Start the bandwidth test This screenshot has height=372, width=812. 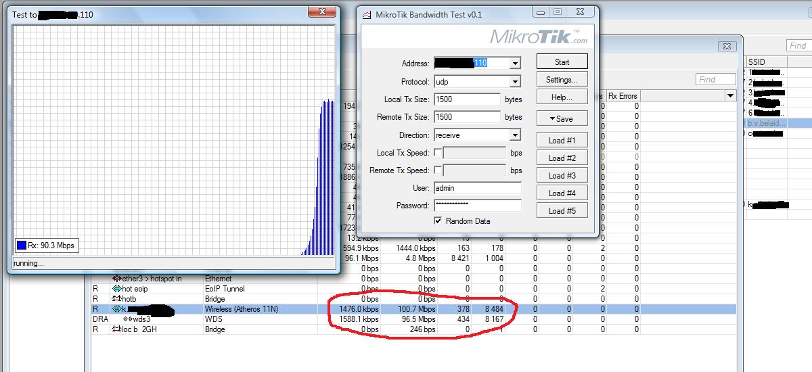pyautogui.click(x=562, y=62)
